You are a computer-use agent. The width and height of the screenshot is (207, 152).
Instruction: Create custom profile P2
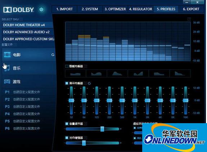tap(29, 99)
